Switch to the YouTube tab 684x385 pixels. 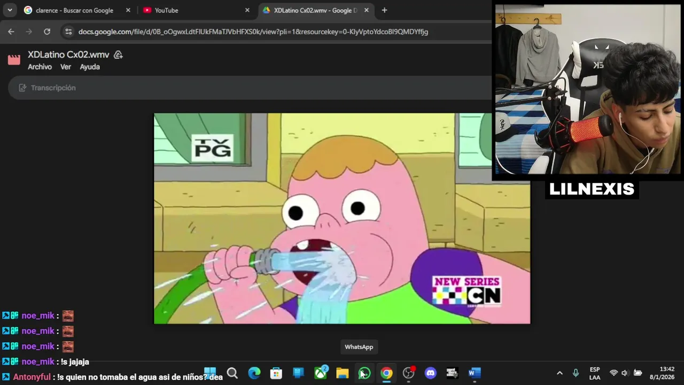coord(196,10)
